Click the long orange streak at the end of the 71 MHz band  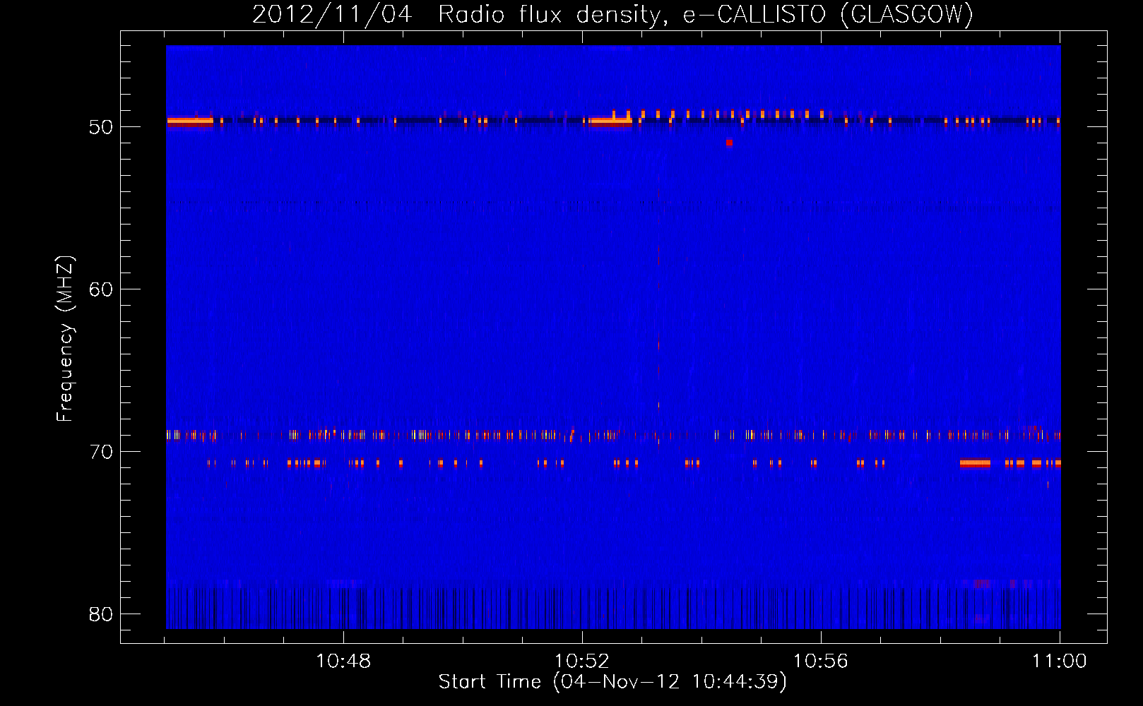975,463
